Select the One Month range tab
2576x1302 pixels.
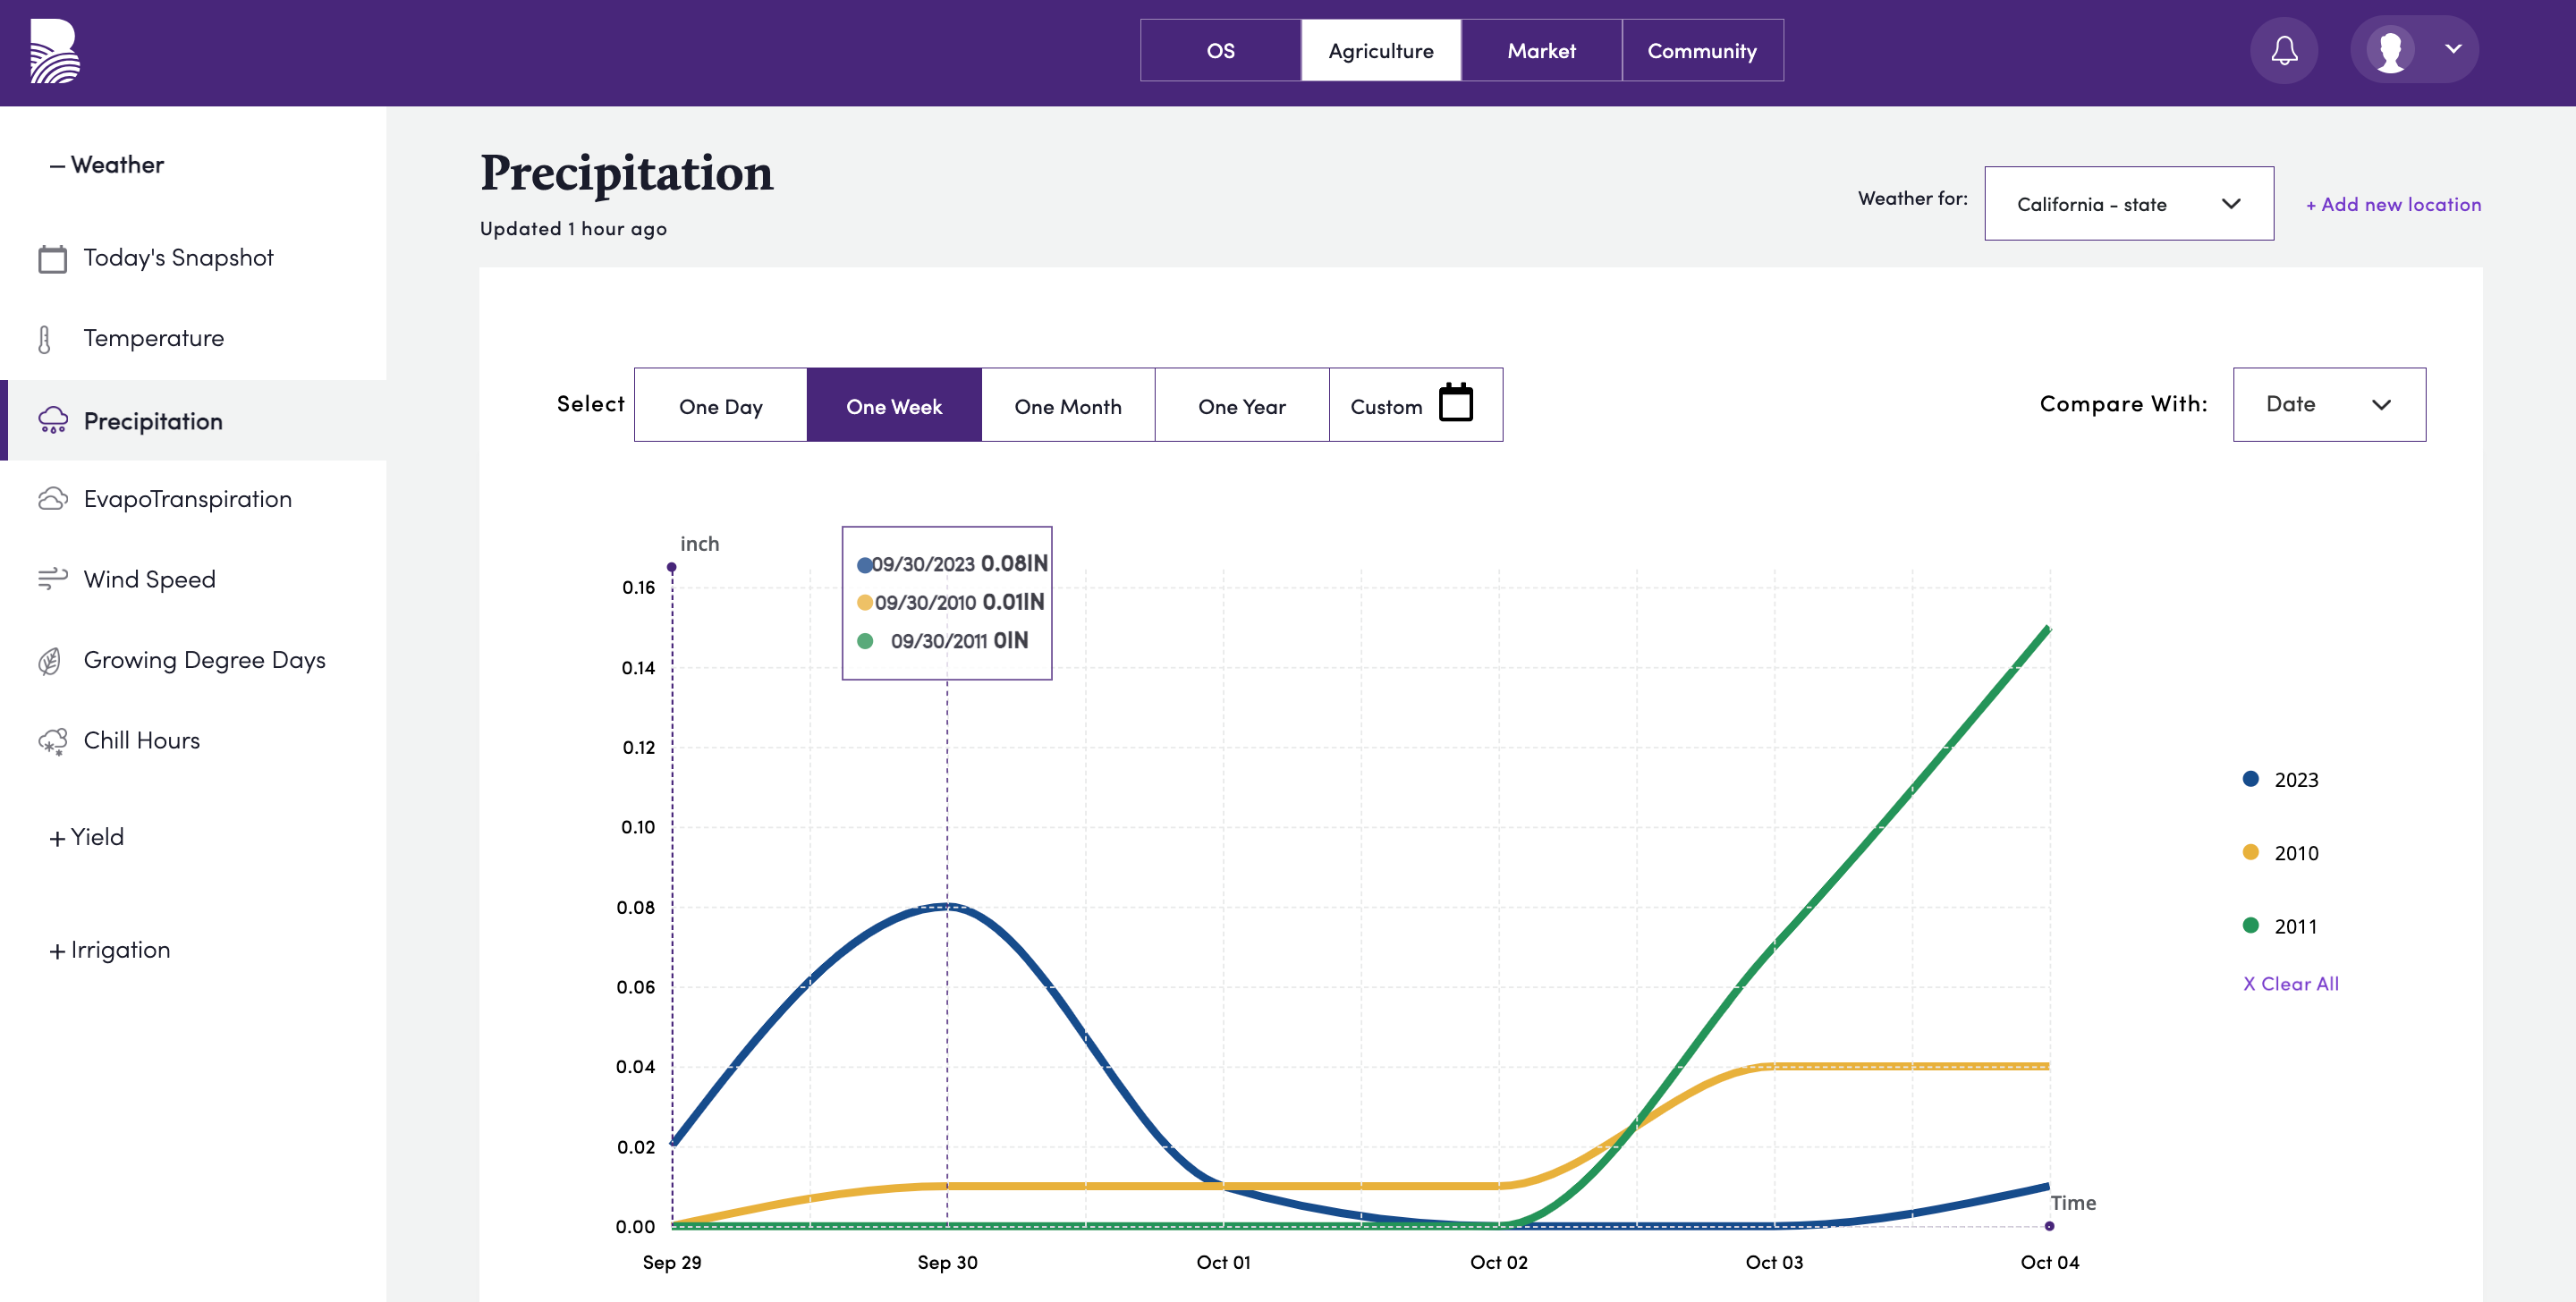1068,405
